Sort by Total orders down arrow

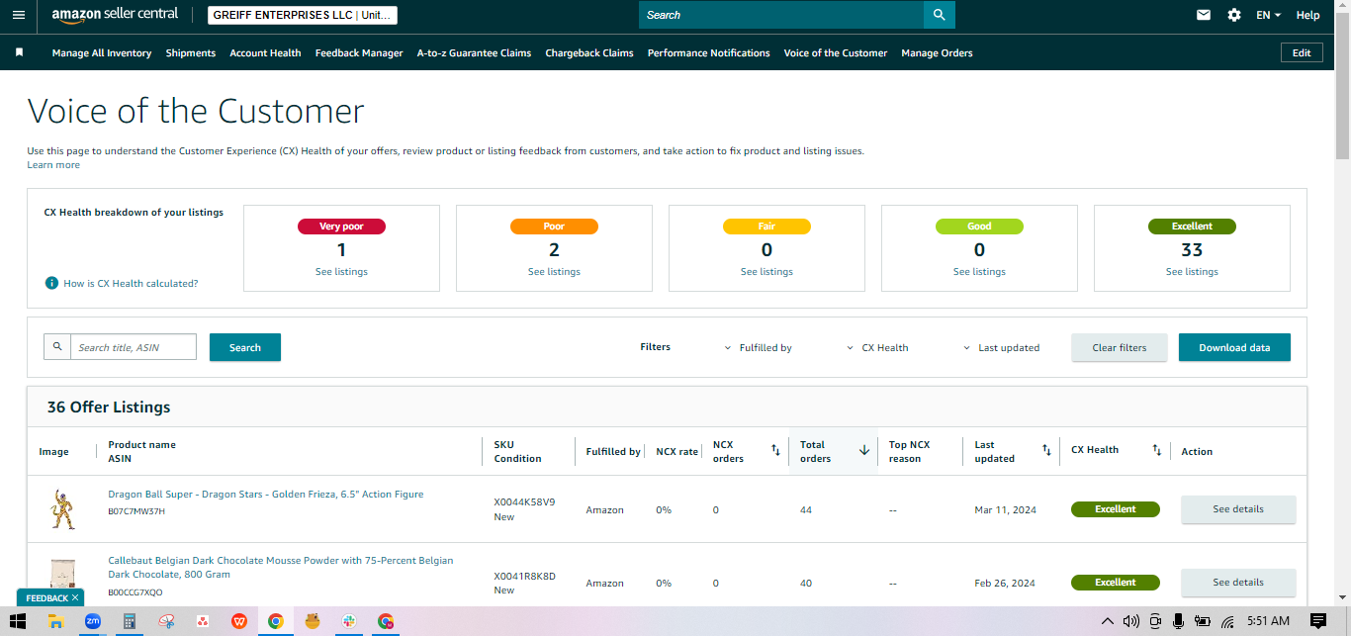[864, 451]
